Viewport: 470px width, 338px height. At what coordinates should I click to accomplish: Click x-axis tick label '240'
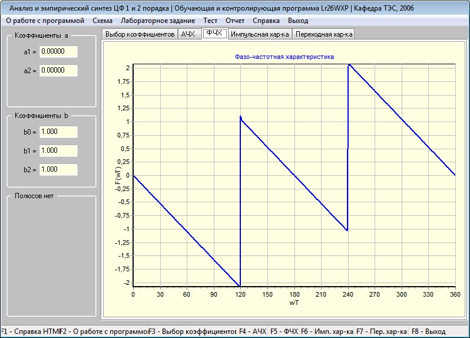pos(347,294)
